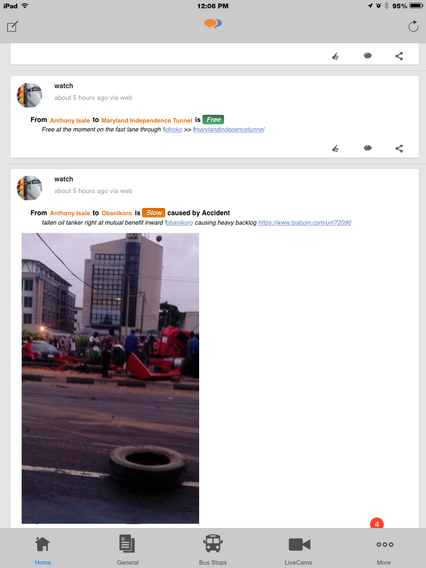Share the topmost partially visible post
426x568 pixels.
click(x=399, y=56)
